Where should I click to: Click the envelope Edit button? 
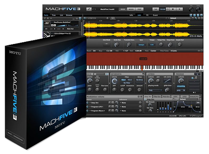click(x=198, y=102)
